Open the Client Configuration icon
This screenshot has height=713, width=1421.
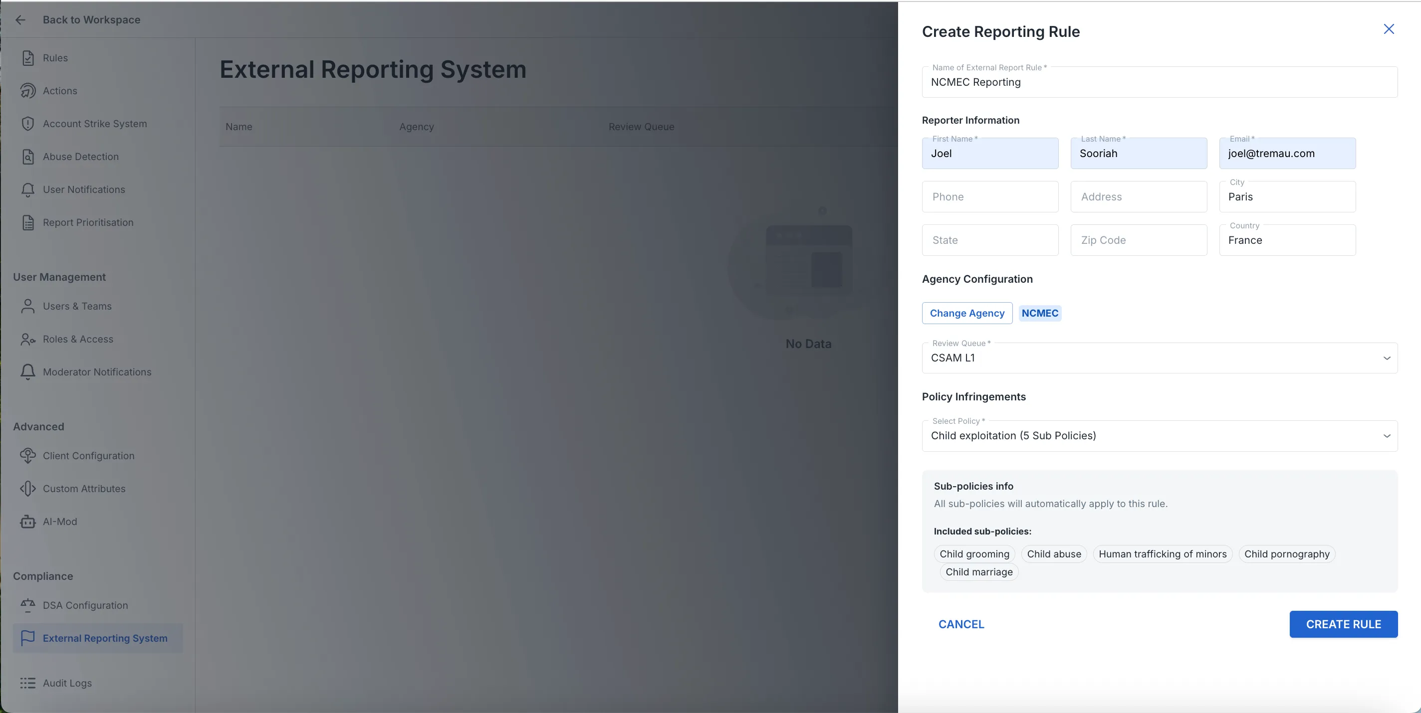(x=27, y=456)
